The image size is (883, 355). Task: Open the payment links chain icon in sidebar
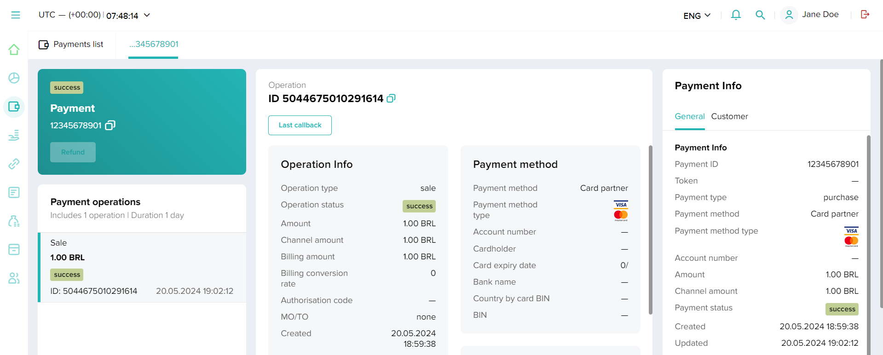click(x=14, y=164)
